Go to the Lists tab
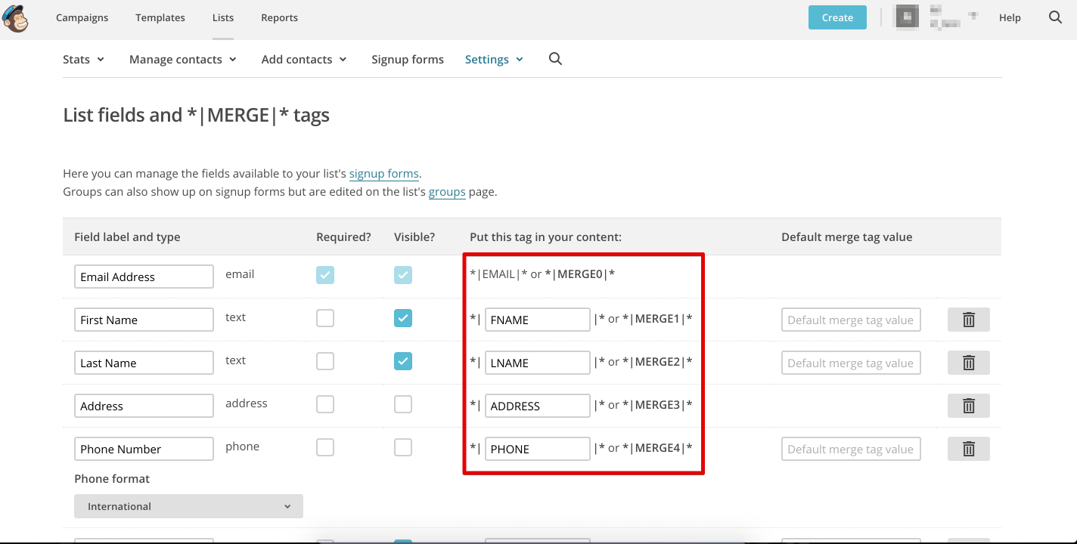Screen dimensions: 1077x544 point(223,17)
